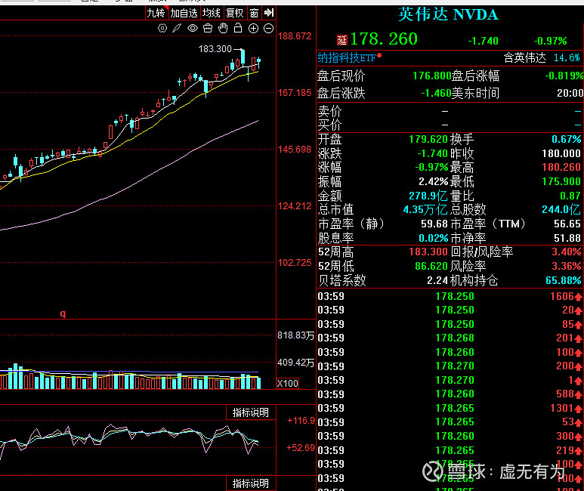Open chart settings gear icon
The width and height of the screenshot is (584, 491).
click(x=162, y=28)
